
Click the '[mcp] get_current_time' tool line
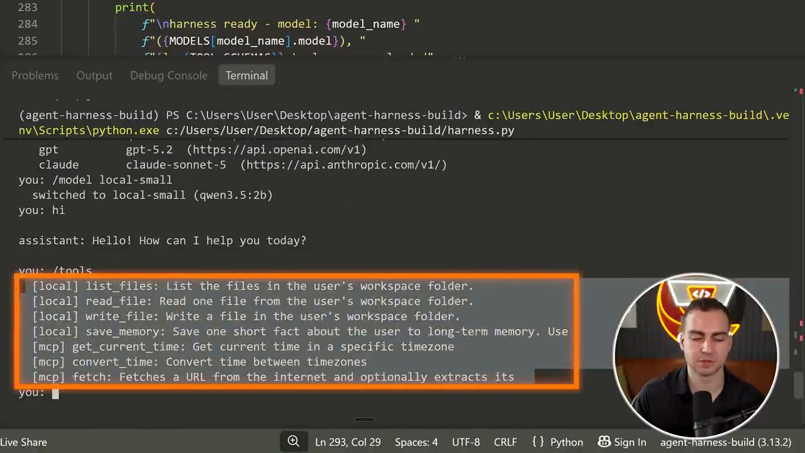pyautogui.click(x=243, y=347)
